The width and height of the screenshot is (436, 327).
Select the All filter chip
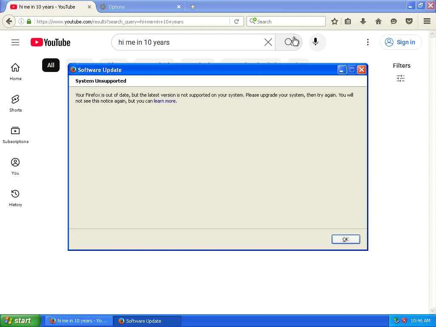51,65
